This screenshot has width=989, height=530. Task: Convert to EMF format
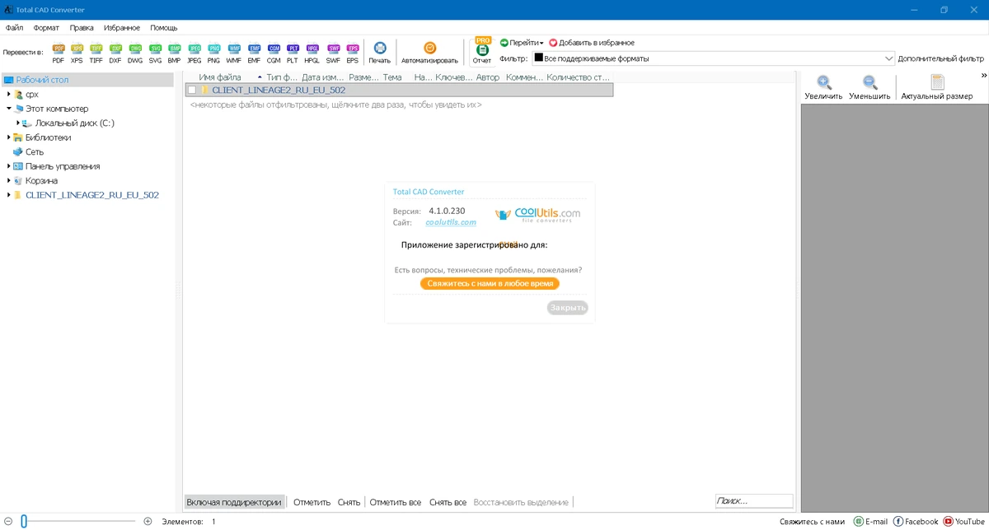point(254,53)
